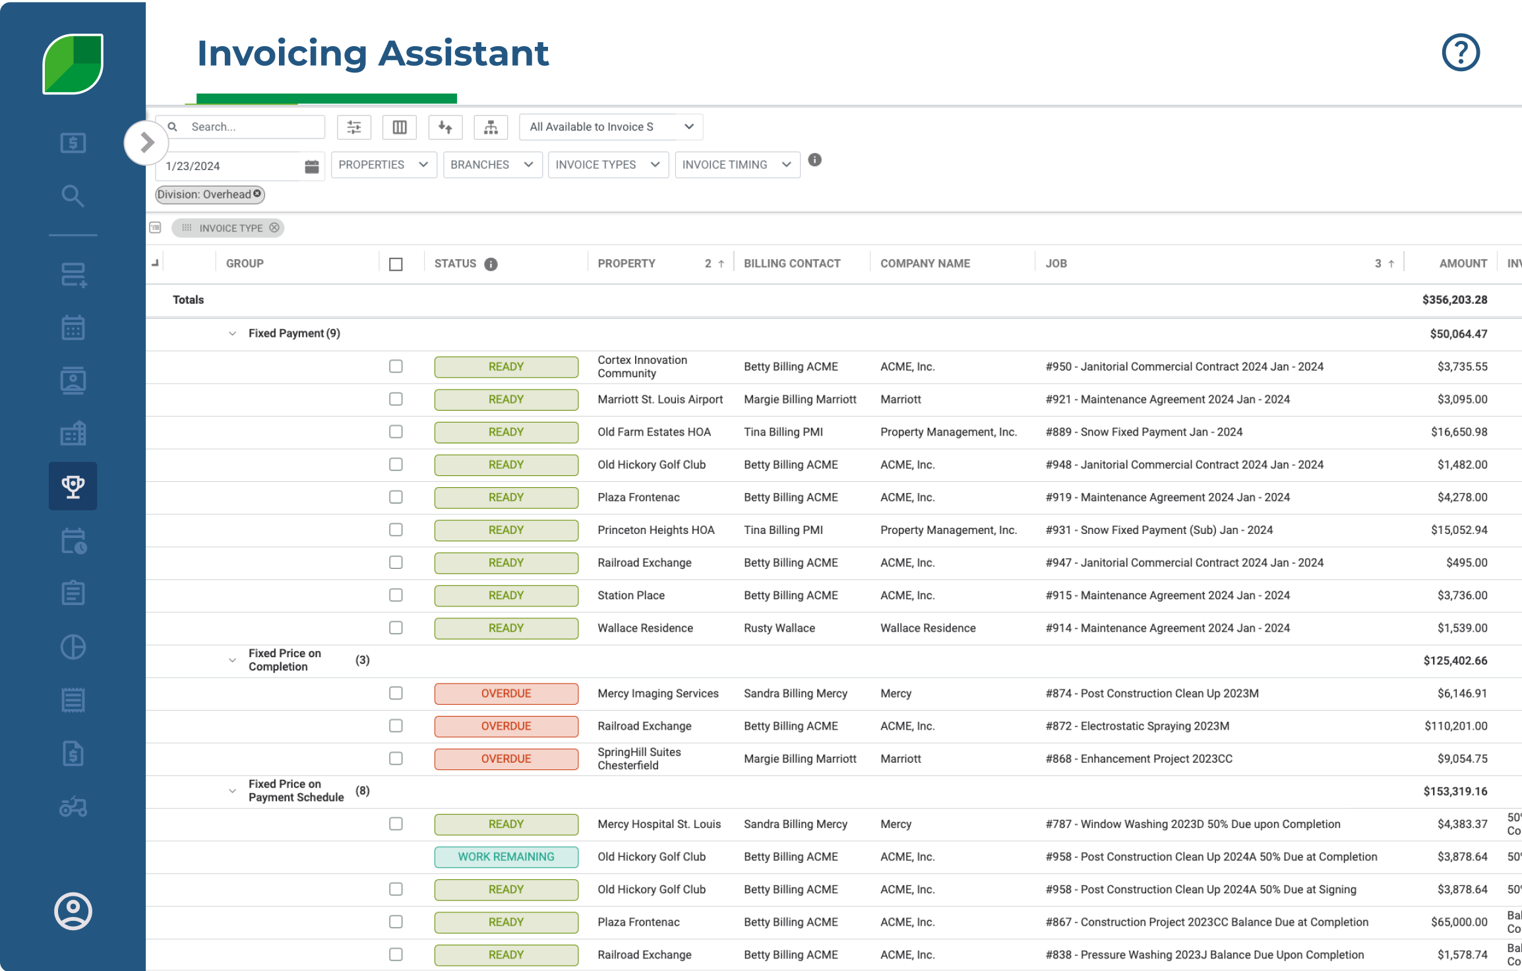The image size is (1522, 971).
Task: Open the search sidebar icon
Action: (x=73, y=195)
